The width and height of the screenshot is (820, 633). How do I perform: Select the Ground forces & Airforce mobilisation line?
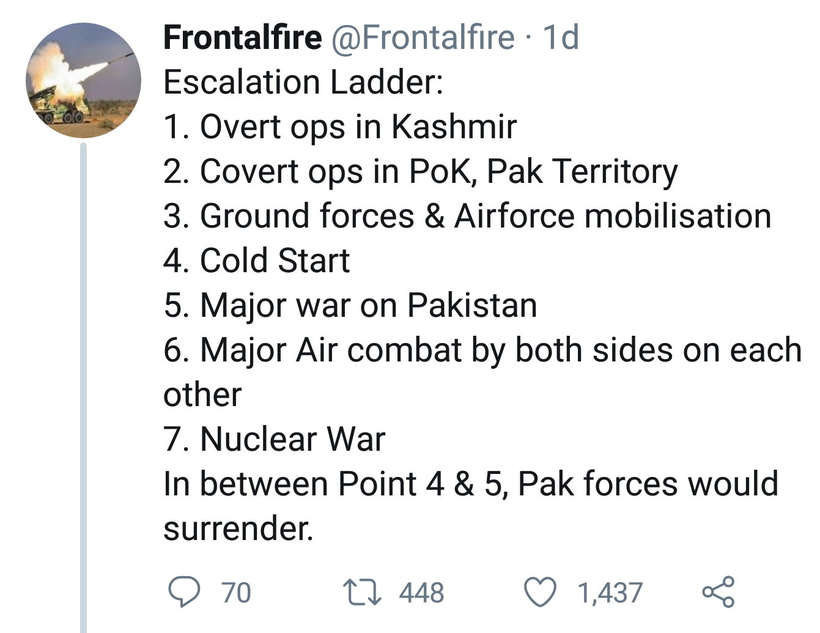467,216
